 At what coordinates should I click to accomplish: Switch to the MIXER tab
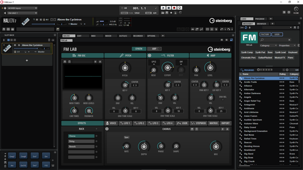pyautogui.click(x=111, y=36)
